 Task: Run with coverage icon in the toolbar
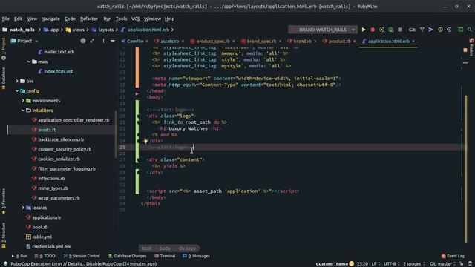[x=381, y=30]
